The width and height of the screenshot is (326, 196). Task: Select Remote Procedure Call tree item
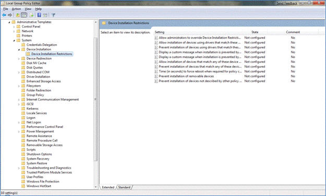tap(42, 140)
